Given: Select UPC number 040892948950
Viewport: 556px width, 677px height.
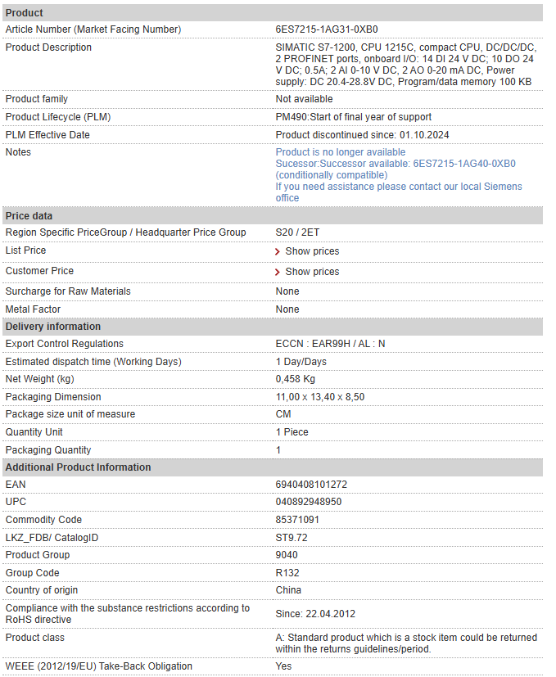Looking at the screenshot, I should [x=309, y=502].
